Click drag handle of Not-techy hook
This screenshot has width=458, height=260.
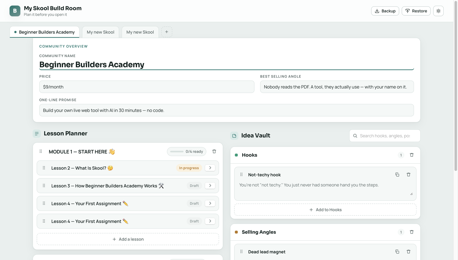click(241, 174)
